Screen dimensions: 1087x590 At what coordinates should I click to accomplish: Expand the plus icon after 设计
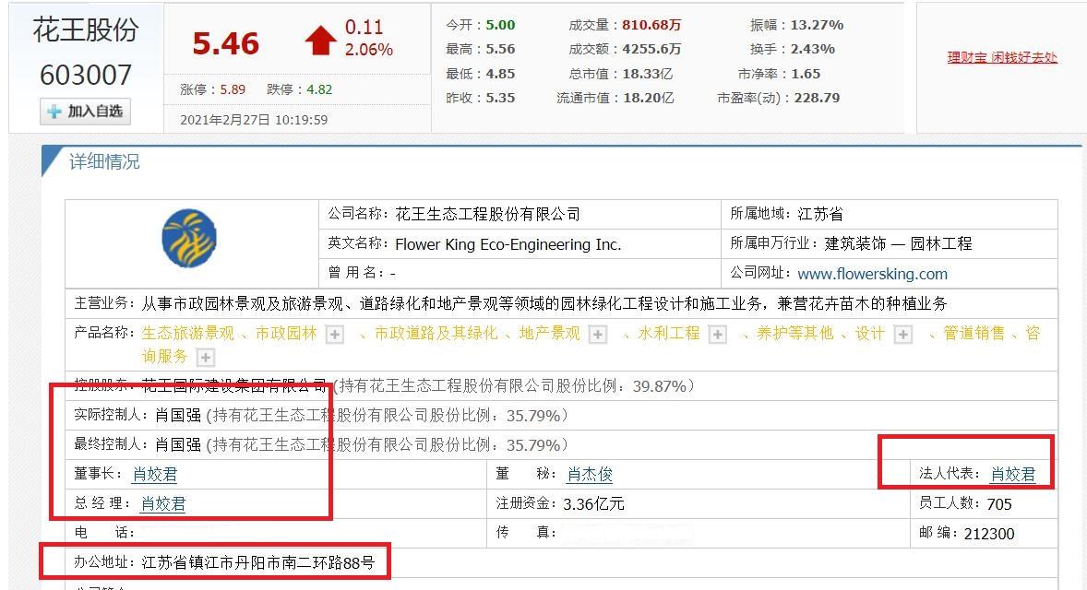(x=902, y=335)
